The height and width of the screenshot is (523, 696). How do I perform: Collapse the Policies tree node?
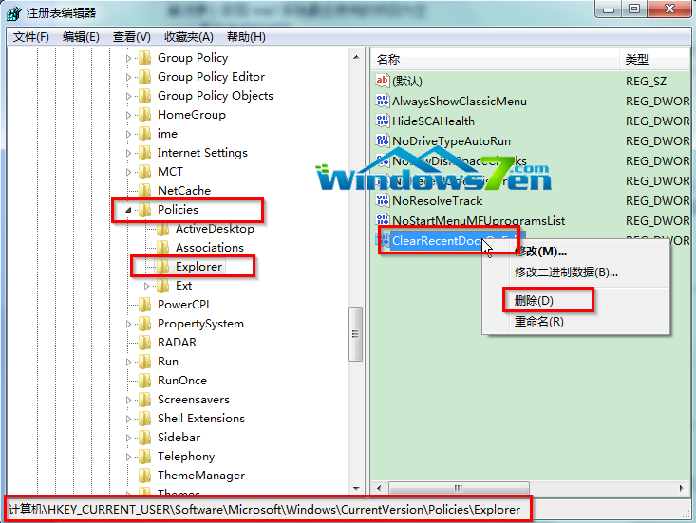[x=128, y=210]
